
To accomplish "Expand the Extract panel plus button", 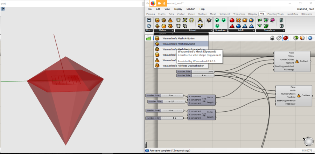I will [x=211, y=30].
